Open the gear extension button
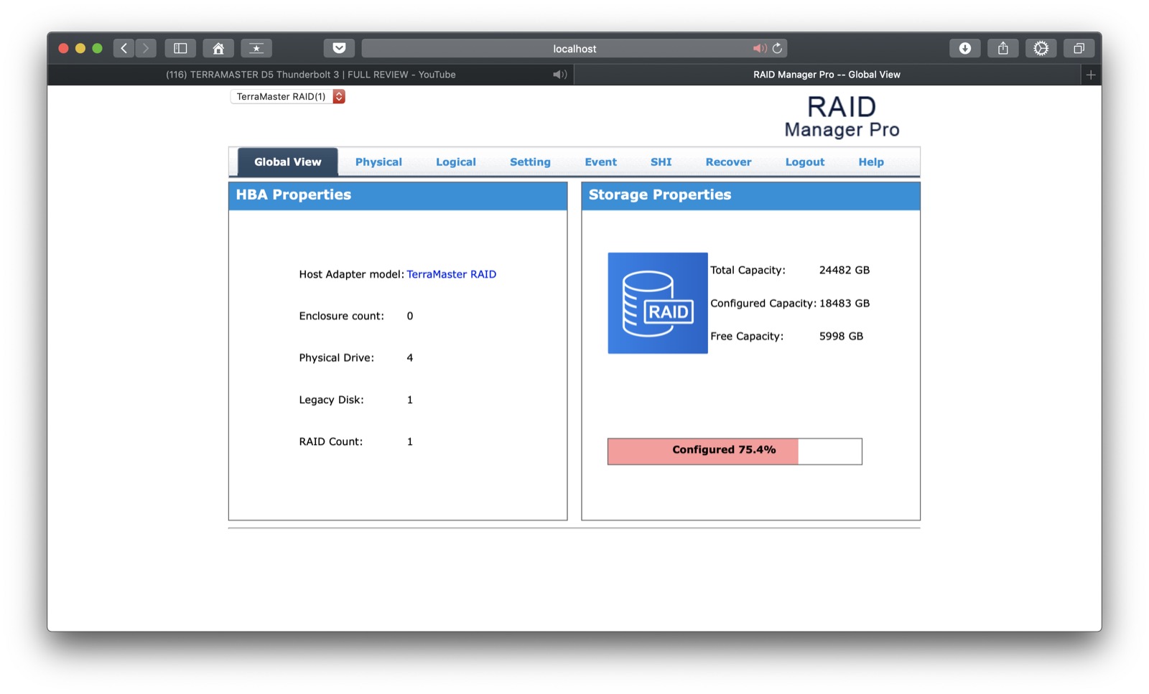This screenshot has height=694, width=1149. pyautogui.click(x=1041, y=48)
